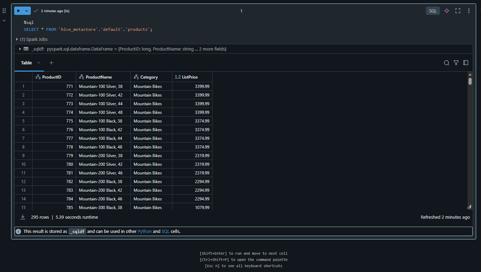Select ListPrice cell 1079.99

click(192, 207)
